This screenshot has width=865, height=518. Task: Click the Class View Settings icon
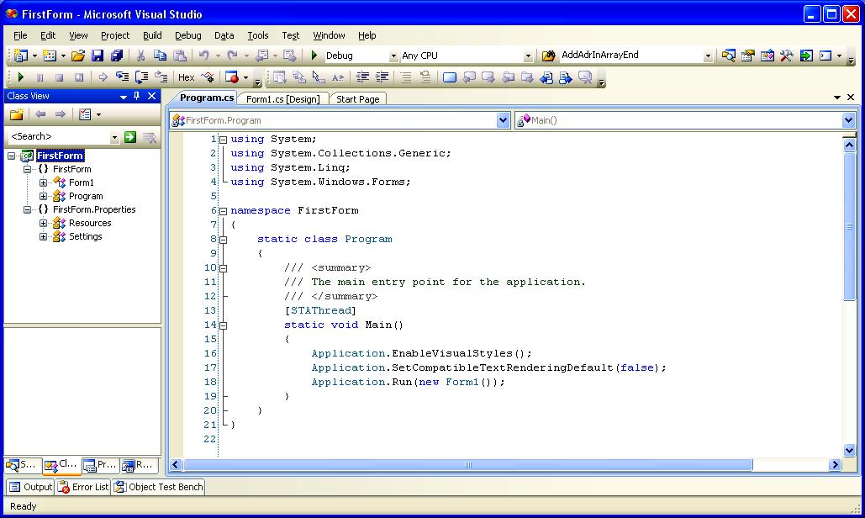tap(85, 114)
